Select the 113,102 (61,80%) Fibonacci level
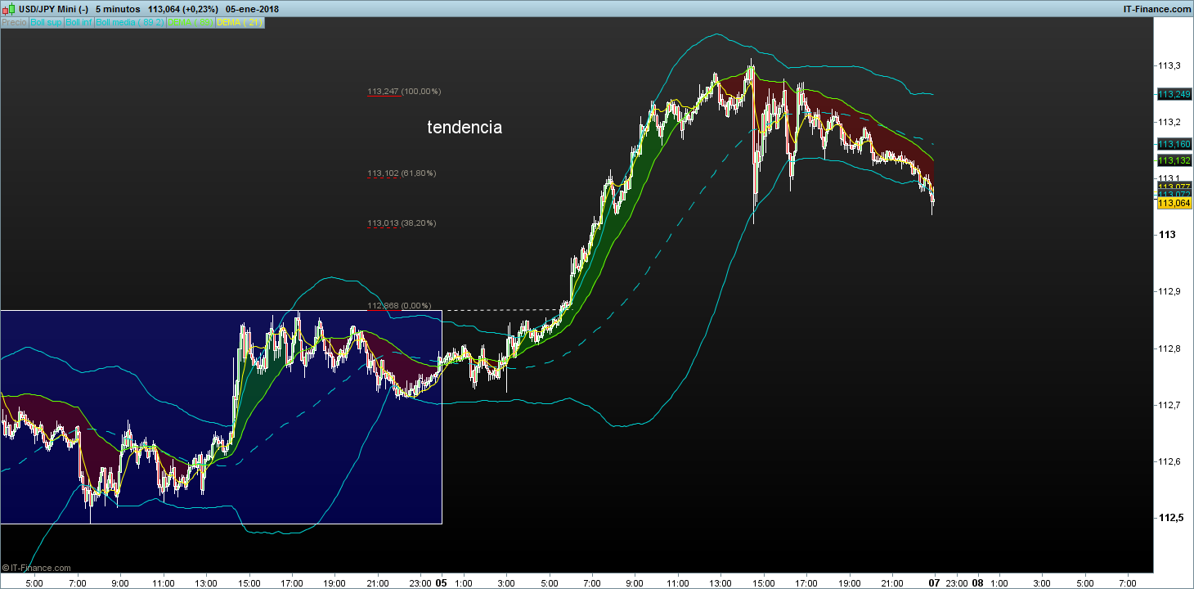The width and height of the screenshot is (1194, 589). (402, 173)
